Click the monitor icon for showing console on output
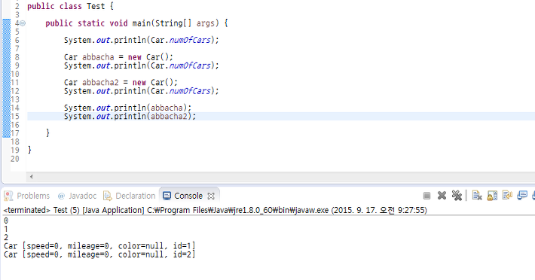The height and width of the screenshot is (280, 535). click(x=522, y=196)
